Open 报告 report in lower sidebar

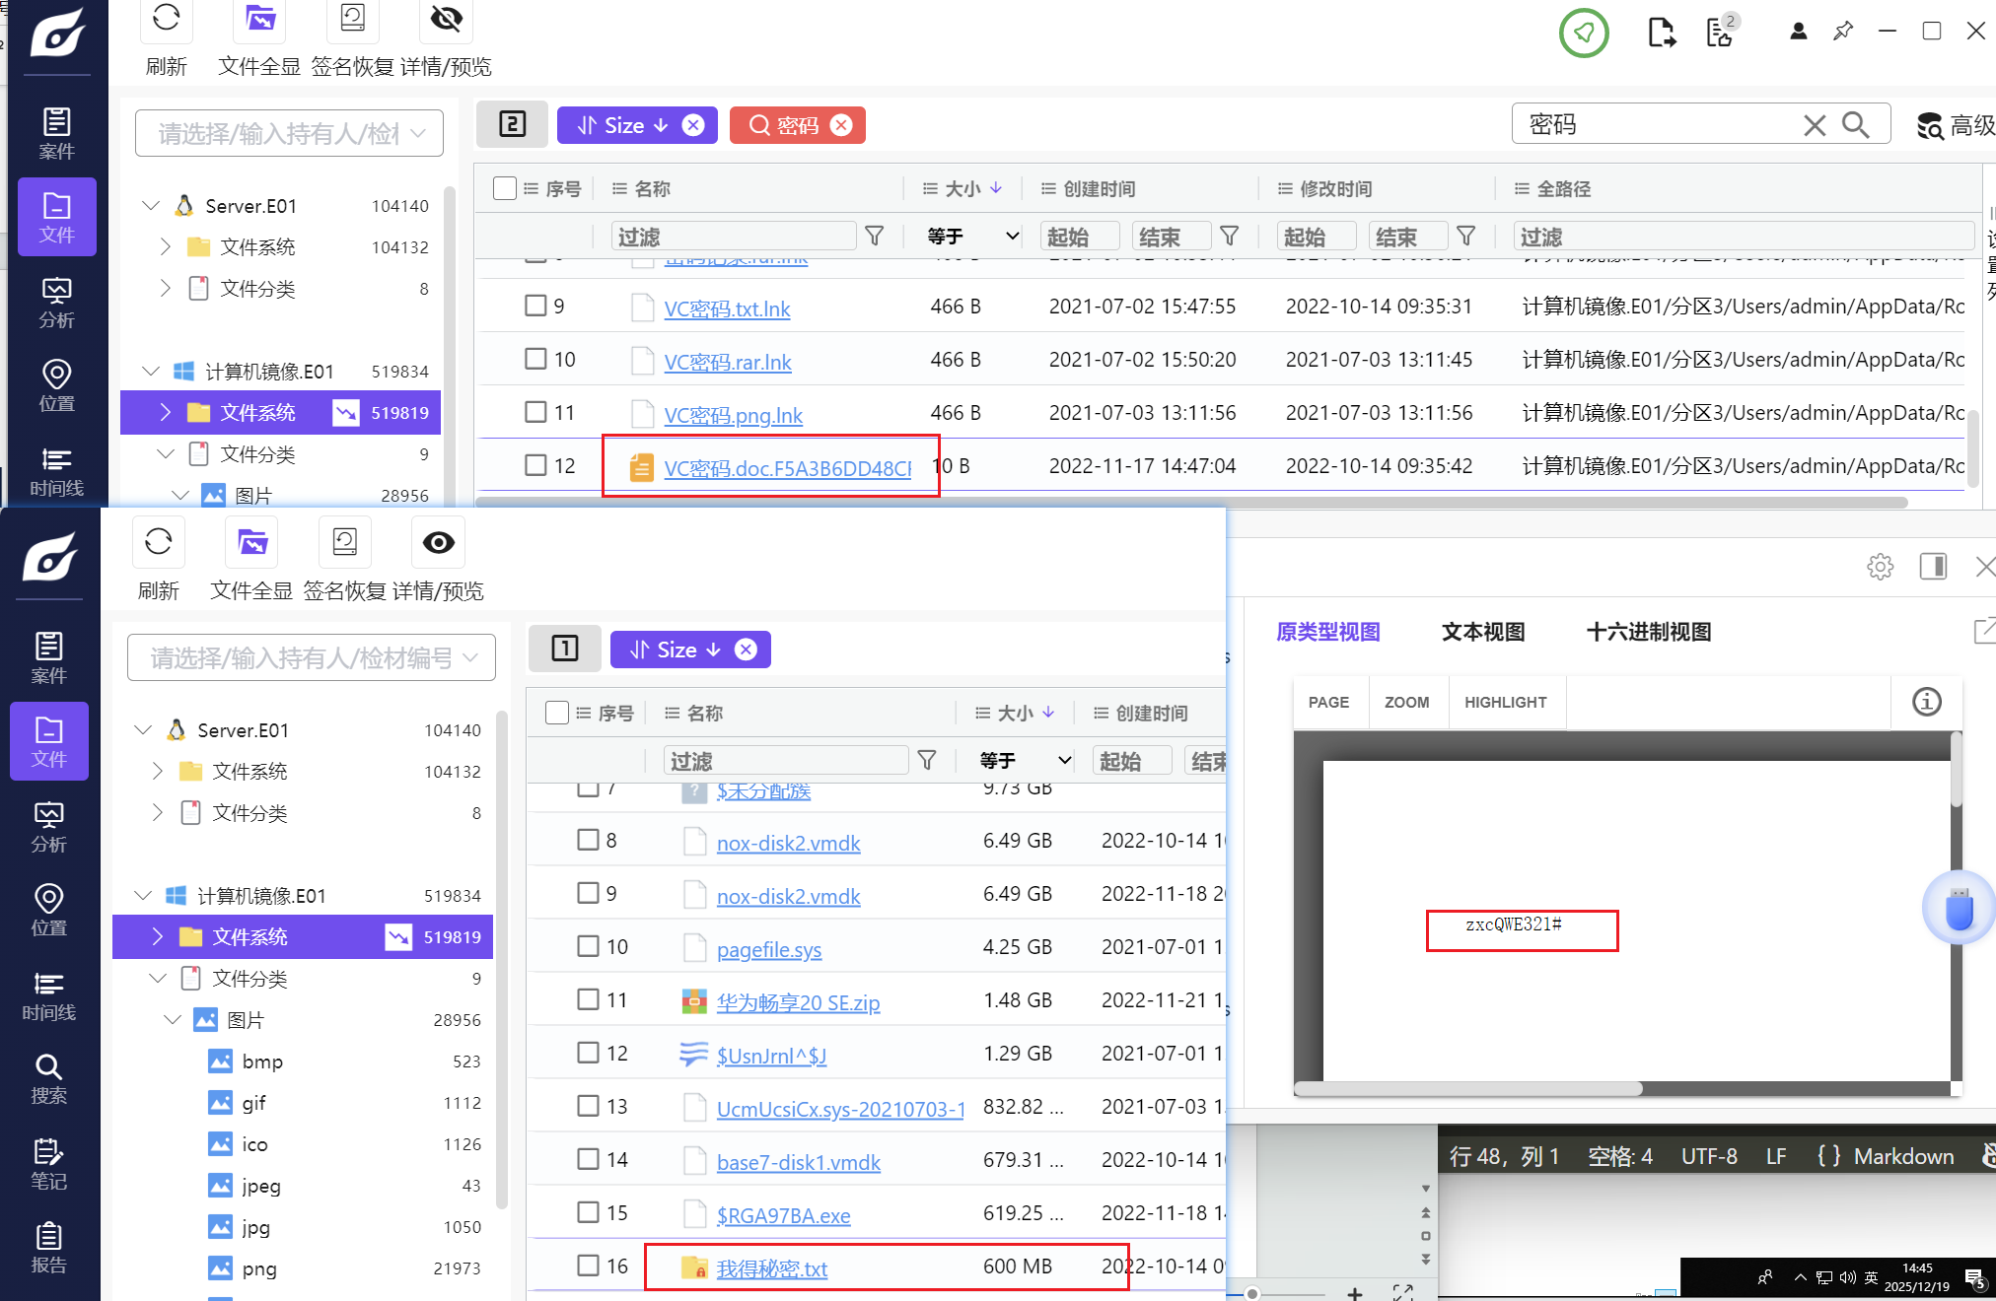[48, 1248]
